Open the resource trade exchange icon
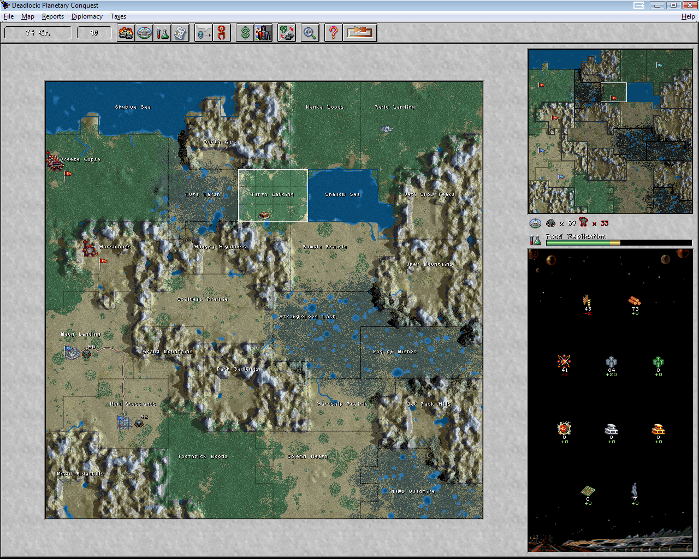The image size is (699, 559). 287,33
